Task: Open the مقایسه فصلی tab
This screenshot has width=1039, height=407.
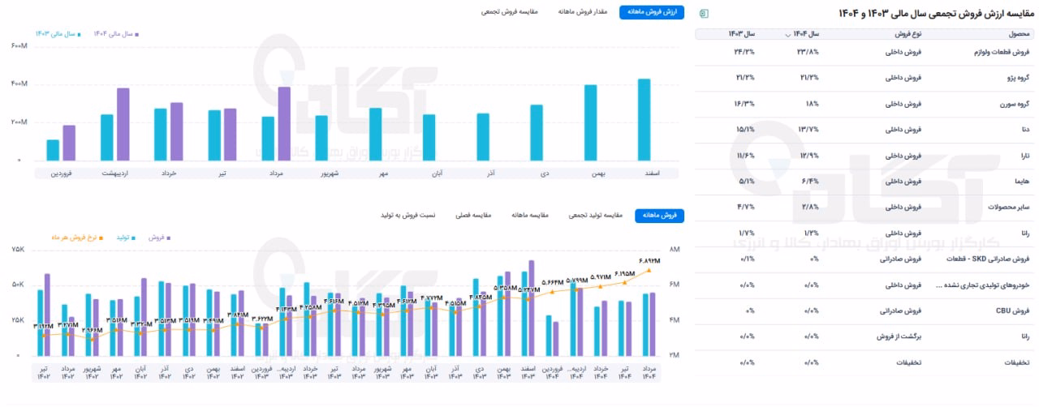Action: [472, 215]
